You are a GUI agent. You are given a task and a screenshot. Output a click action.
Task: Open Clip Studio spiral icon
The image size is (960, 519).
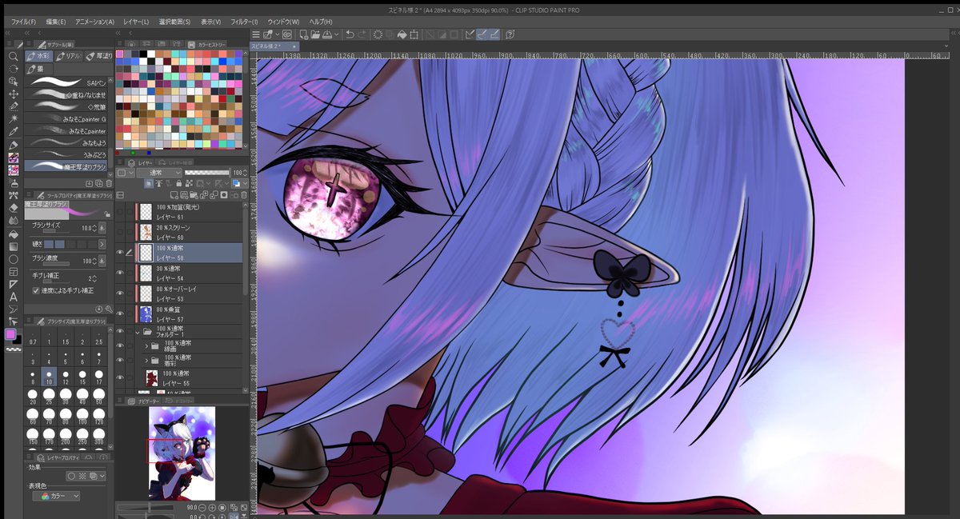pos(286,34)
